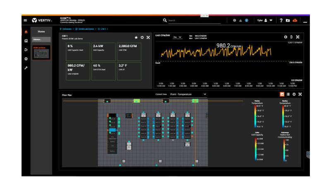Image resolution: width=331 pixels, height=186 pixels.
Task: Open the Point - Temperature view dropdown
Action: (x=188, y=94)
